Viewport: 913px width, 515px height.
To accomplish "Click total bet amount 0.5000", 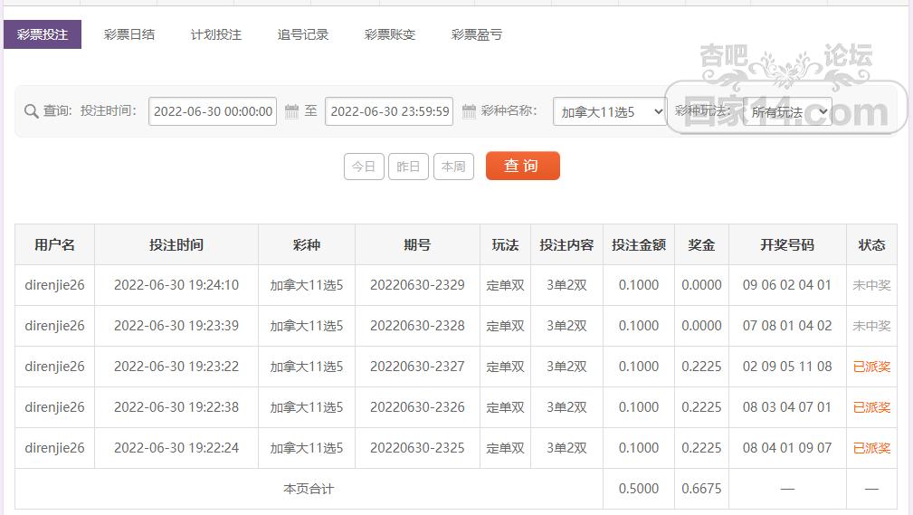I will (x=639, y=489).
